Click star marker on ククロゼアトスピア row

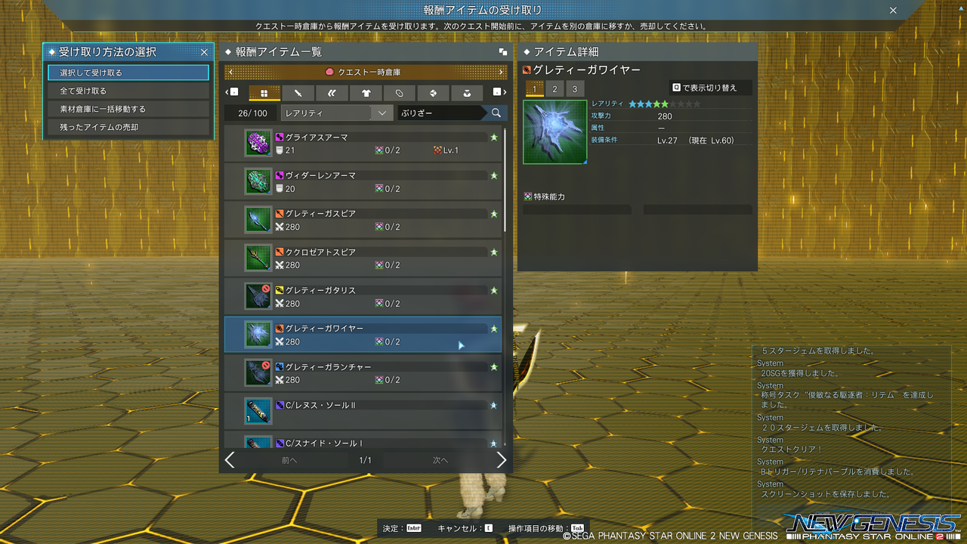click(494, 252)
